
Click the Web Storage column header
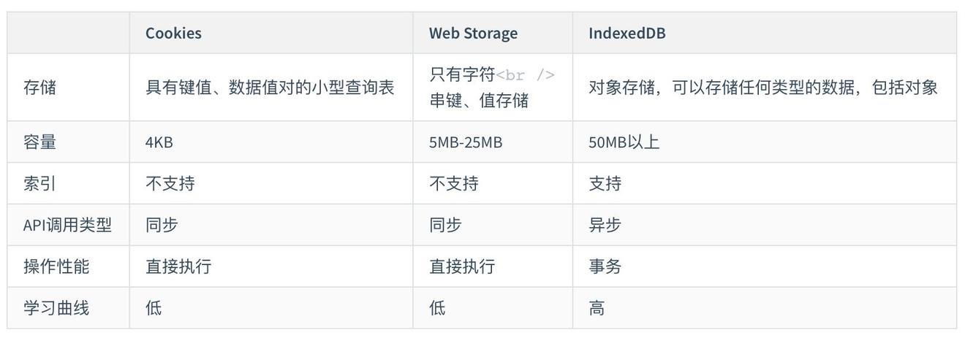point(473,33)
